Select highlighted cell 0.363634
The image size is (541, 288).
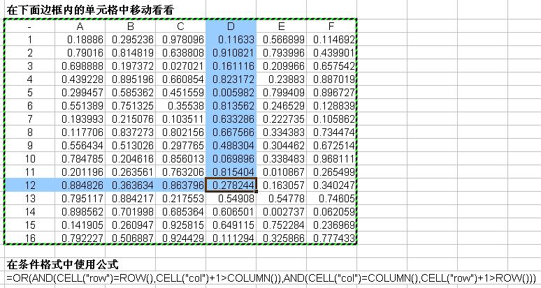131,185
